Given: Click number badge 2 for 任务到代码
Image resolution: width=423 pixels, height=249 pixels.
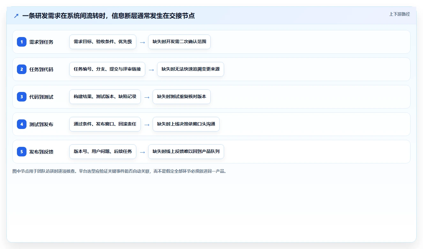Looking at the screenshot, I should 22,69.
